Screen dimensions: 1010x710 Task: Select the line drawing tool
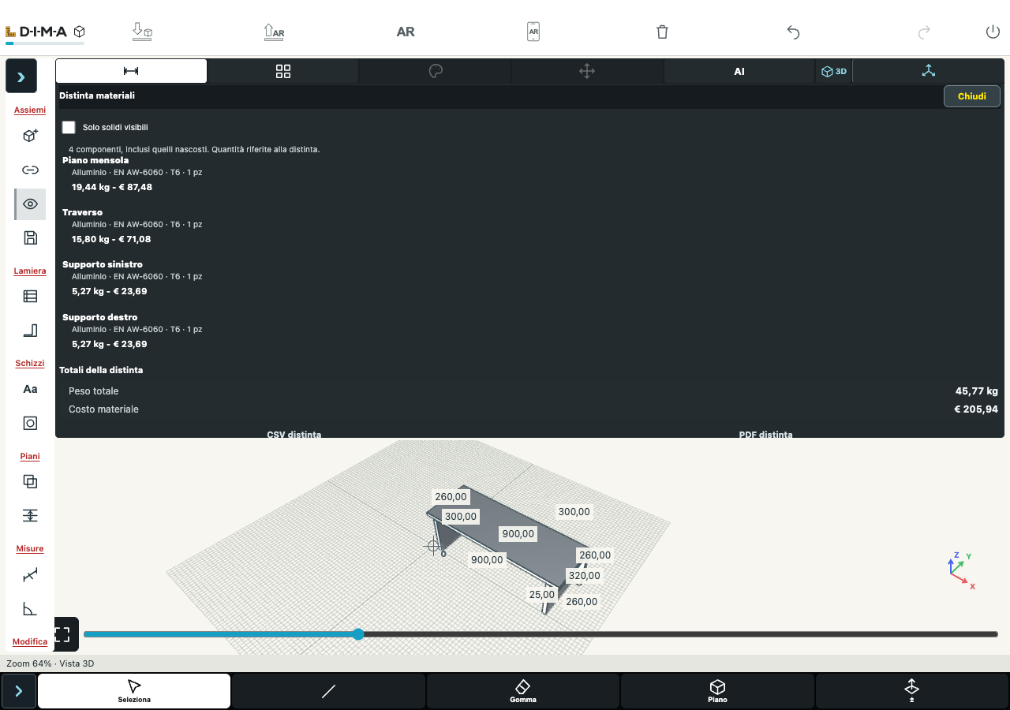point(329,691)
